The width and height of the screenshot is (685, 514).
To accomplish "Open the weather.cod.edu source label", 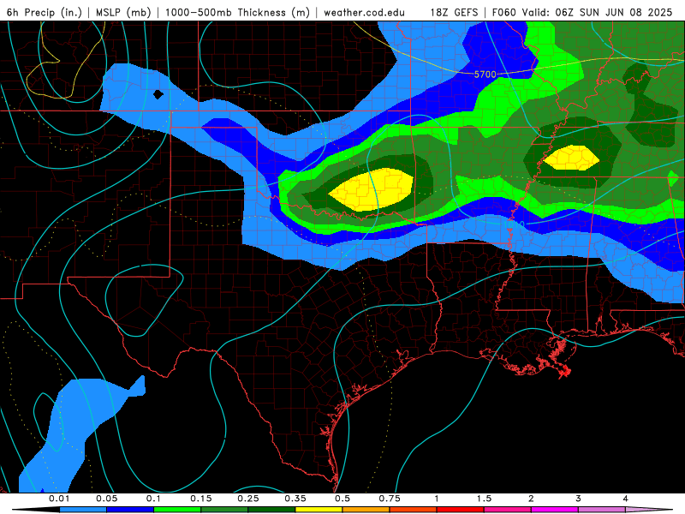I will 365,12.
